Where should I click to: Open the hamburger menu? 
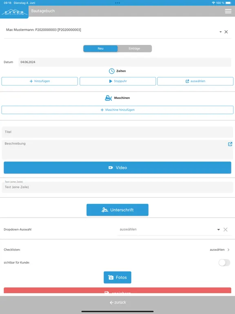pos(228,11)
